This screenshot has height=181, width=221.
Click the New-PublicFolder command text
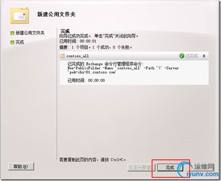[123, 70]
